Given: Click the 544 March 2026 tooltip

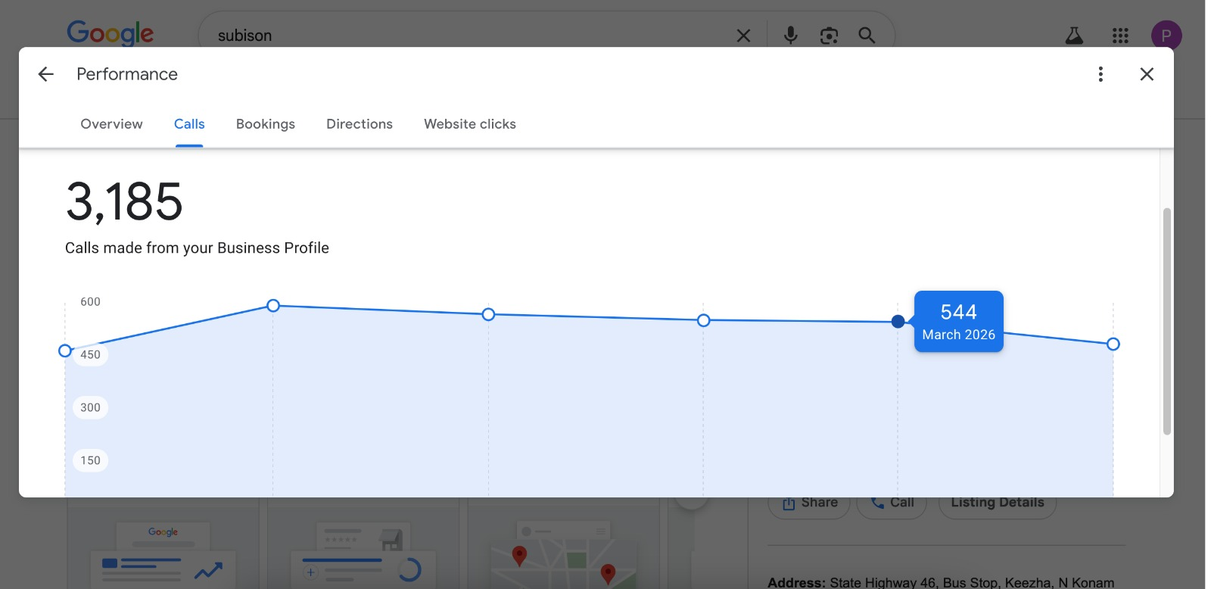Looking at the screenshot, I should (x=958, y=322).
